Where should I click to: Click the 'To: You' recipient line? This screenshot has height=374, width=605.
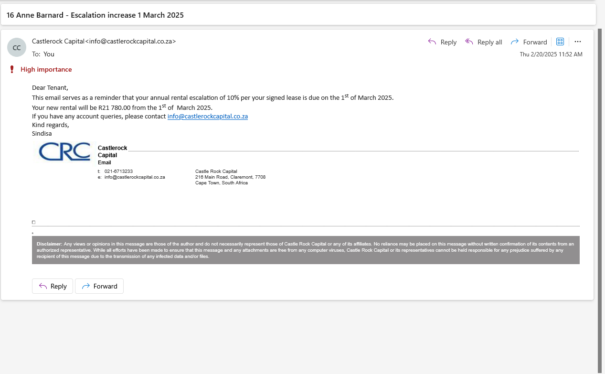[43, 54]
